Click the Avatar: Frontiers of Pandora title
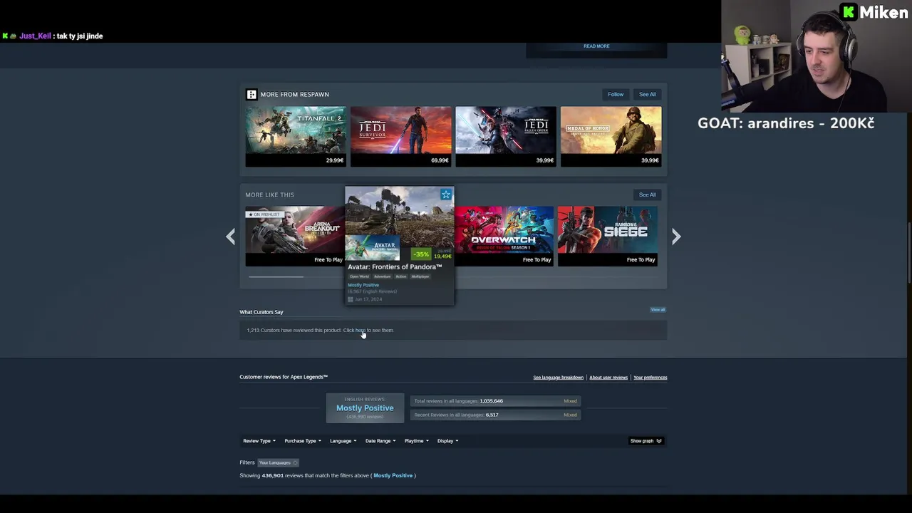 pos(395,267)
